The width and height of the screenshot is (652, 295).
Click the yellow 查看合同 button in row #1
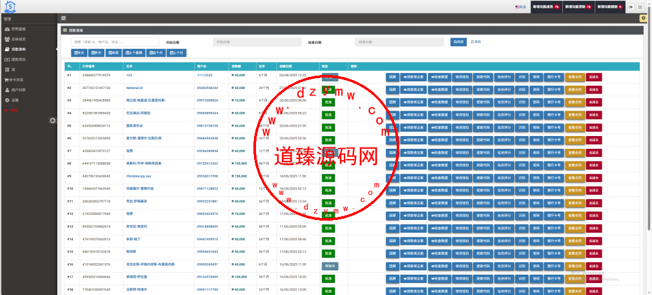[x=575, y=77]
